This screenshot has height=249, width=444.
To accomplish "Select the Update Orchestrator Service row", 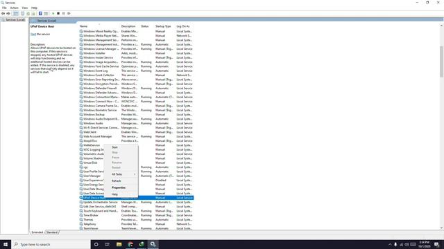I will (x=136, y=202).
